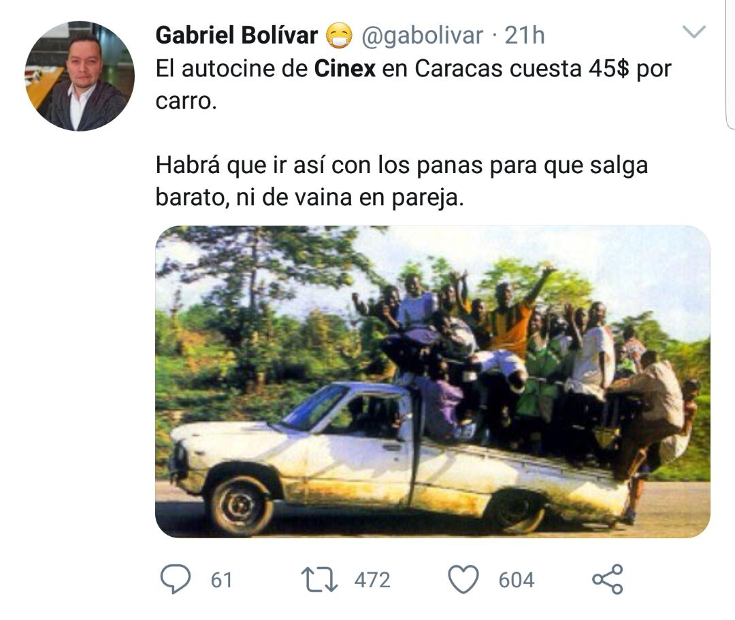The width and height of the screenshot is (735, 620).
Task: Open the overloaded pickup truck photo
Action: point(433,382)
